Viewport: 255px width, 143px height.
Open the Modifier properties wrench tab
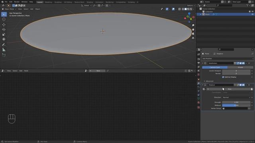click(198, 83)
